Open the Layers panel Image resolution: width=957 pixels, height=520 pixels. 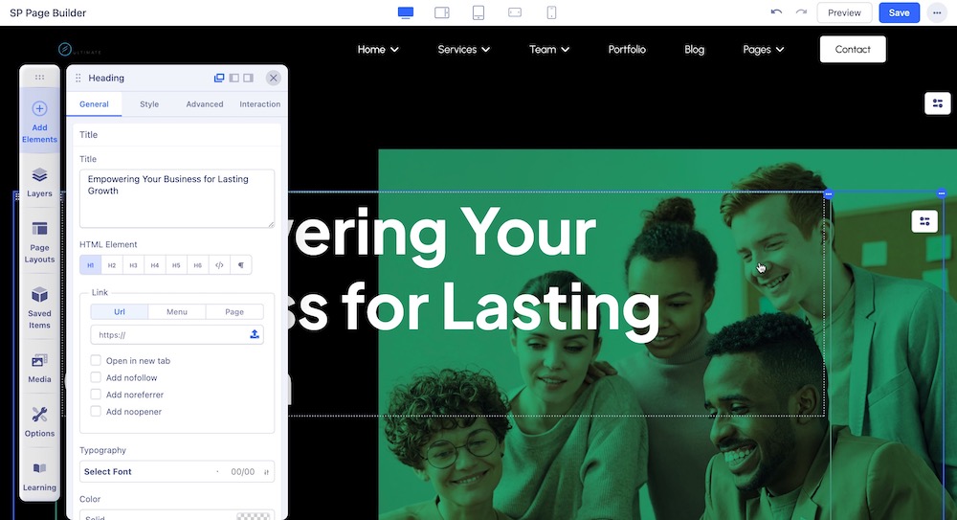pos(39,182)
